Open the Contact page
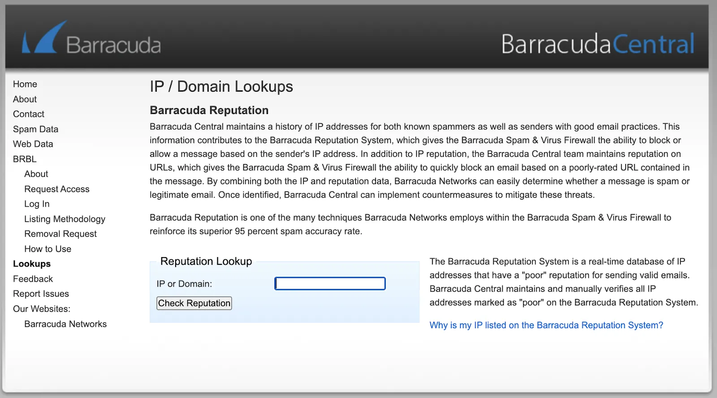 click(29, 114)
